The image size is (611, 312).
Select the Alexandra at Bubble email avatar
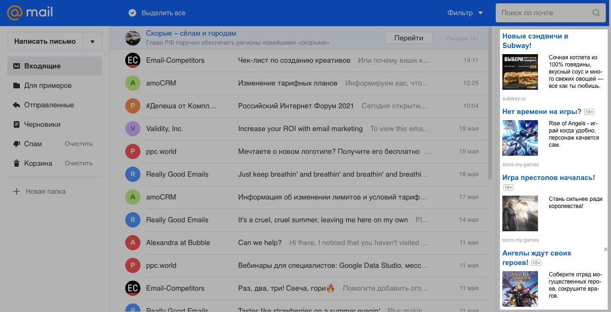[x=132, y=243]
